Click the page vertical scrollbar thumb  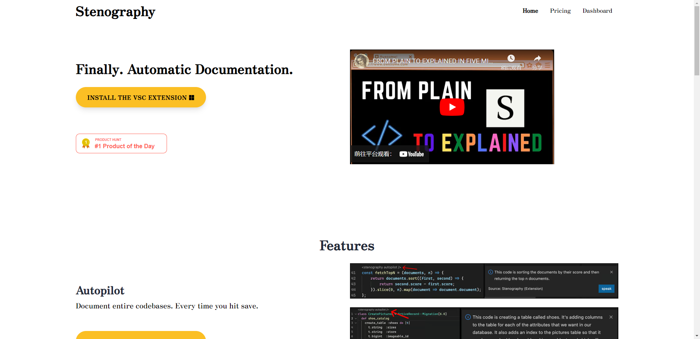point(697,41)
